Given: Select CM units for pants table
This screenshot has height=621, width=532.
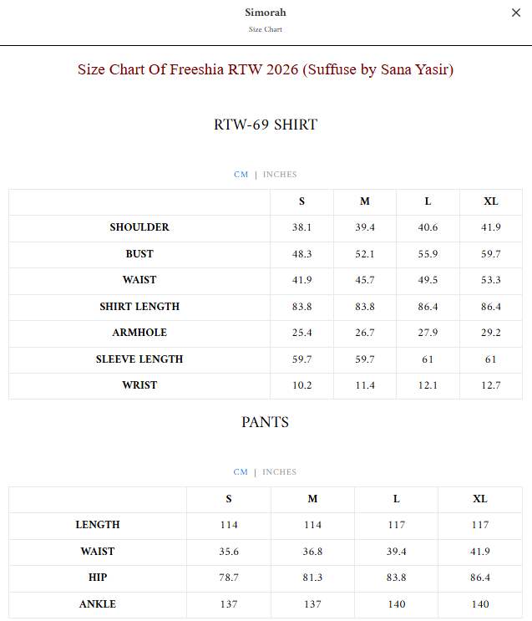Looking at the screenshot, I should (x=241, y=472).
